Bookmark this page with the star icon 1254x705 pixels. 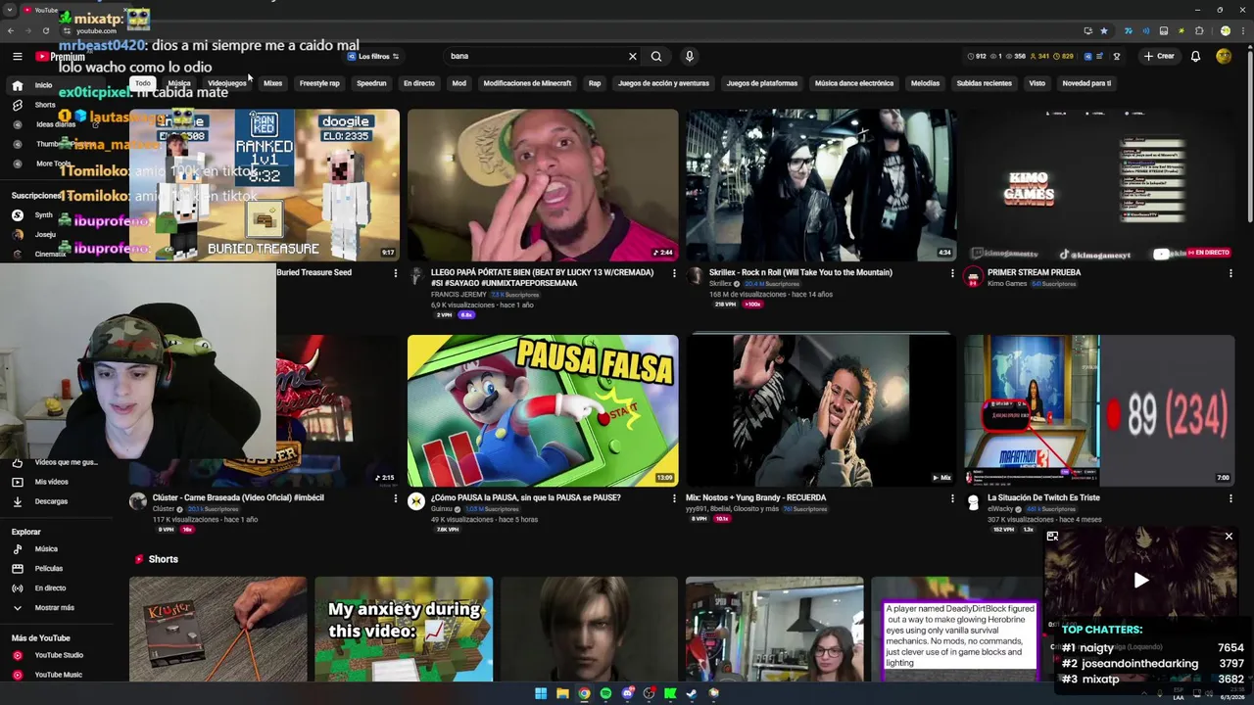point(1104,30)
